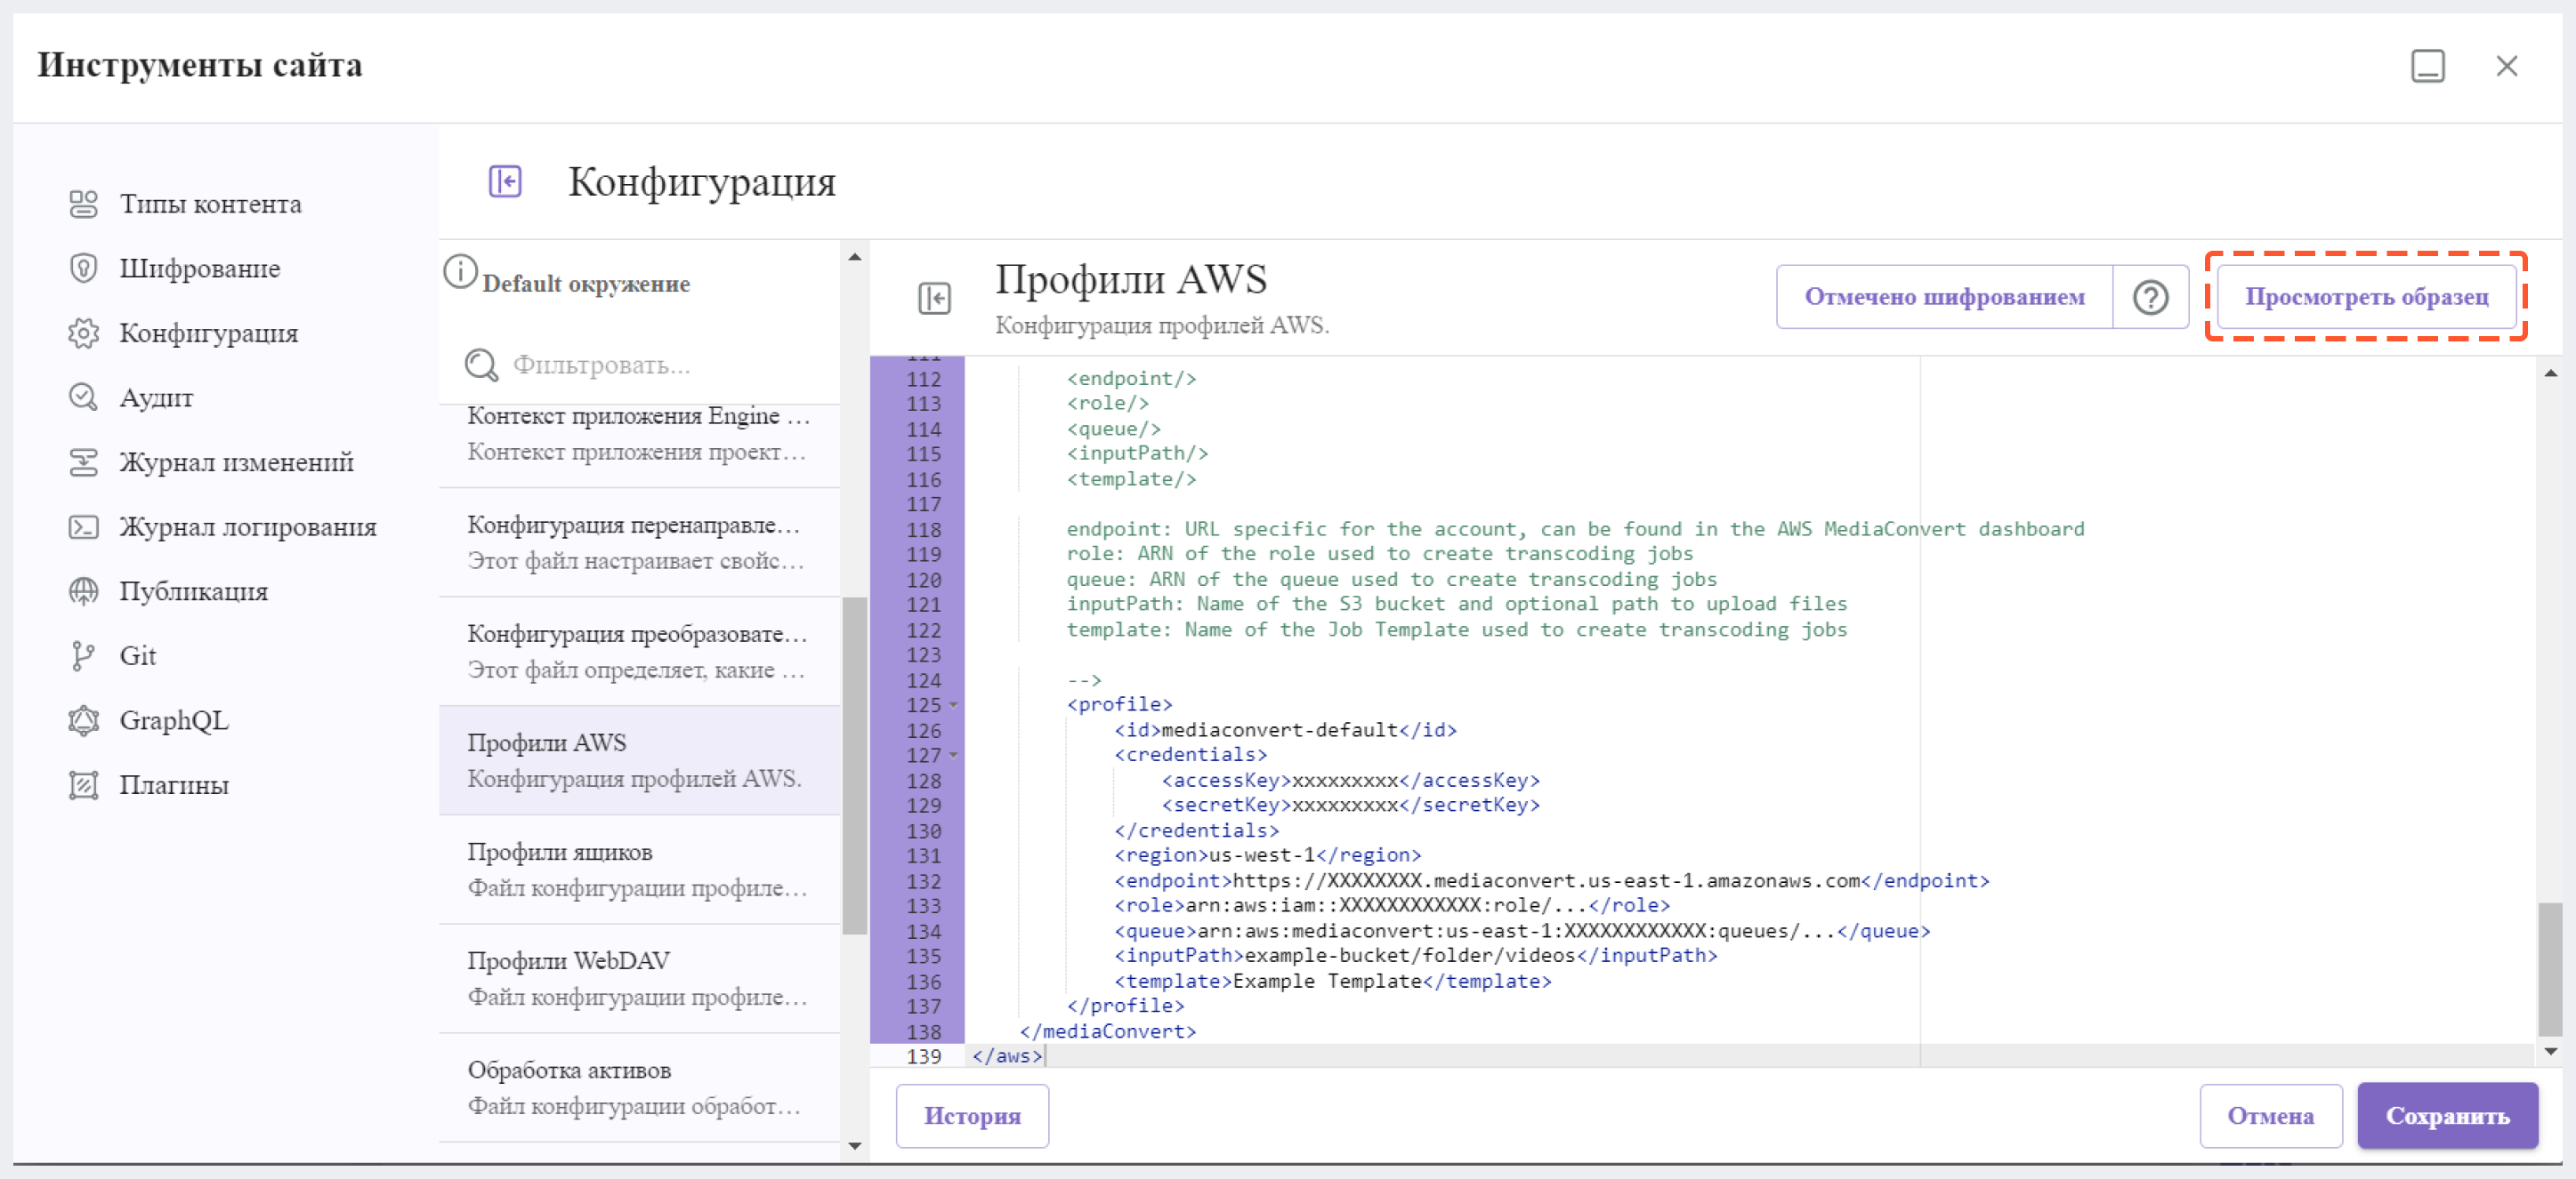Image resolution: width=2576 pixels, height=1179 pixels.
Task: Close the Инструменты сайта dialog
Action: pyautogui.click(x=2506, y=66)
